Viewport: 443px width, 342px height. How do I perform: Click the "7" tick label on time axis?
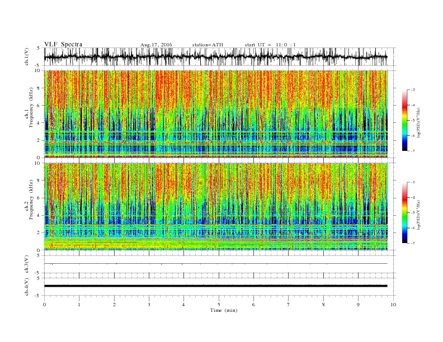point(289,305)
